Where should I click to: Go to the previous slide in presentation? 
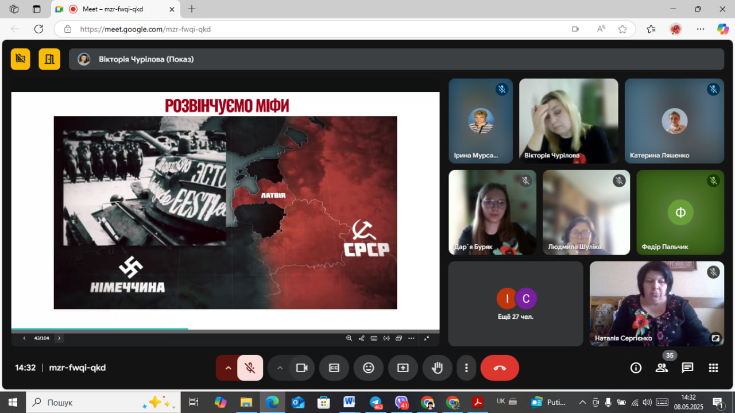click(24, 338)
